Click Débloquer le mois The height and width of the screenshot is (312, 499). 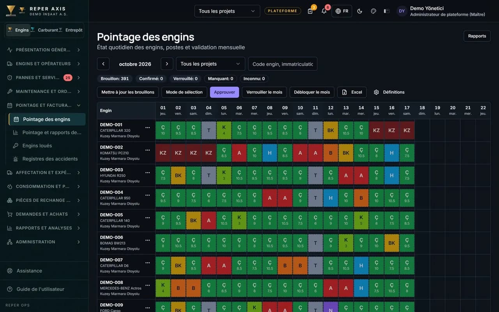(x=312, y=92)
